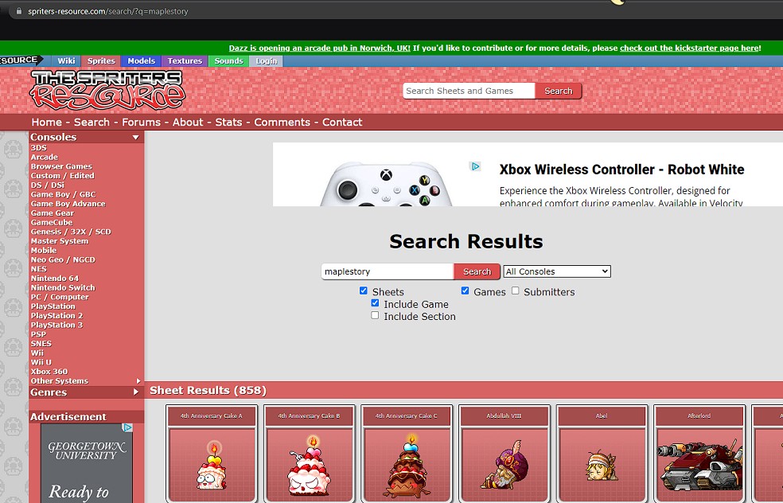Image resolution: width=783 pixels, height=503 pixels.
Task: Select Custom / Edited category
Action: [62, 176]
